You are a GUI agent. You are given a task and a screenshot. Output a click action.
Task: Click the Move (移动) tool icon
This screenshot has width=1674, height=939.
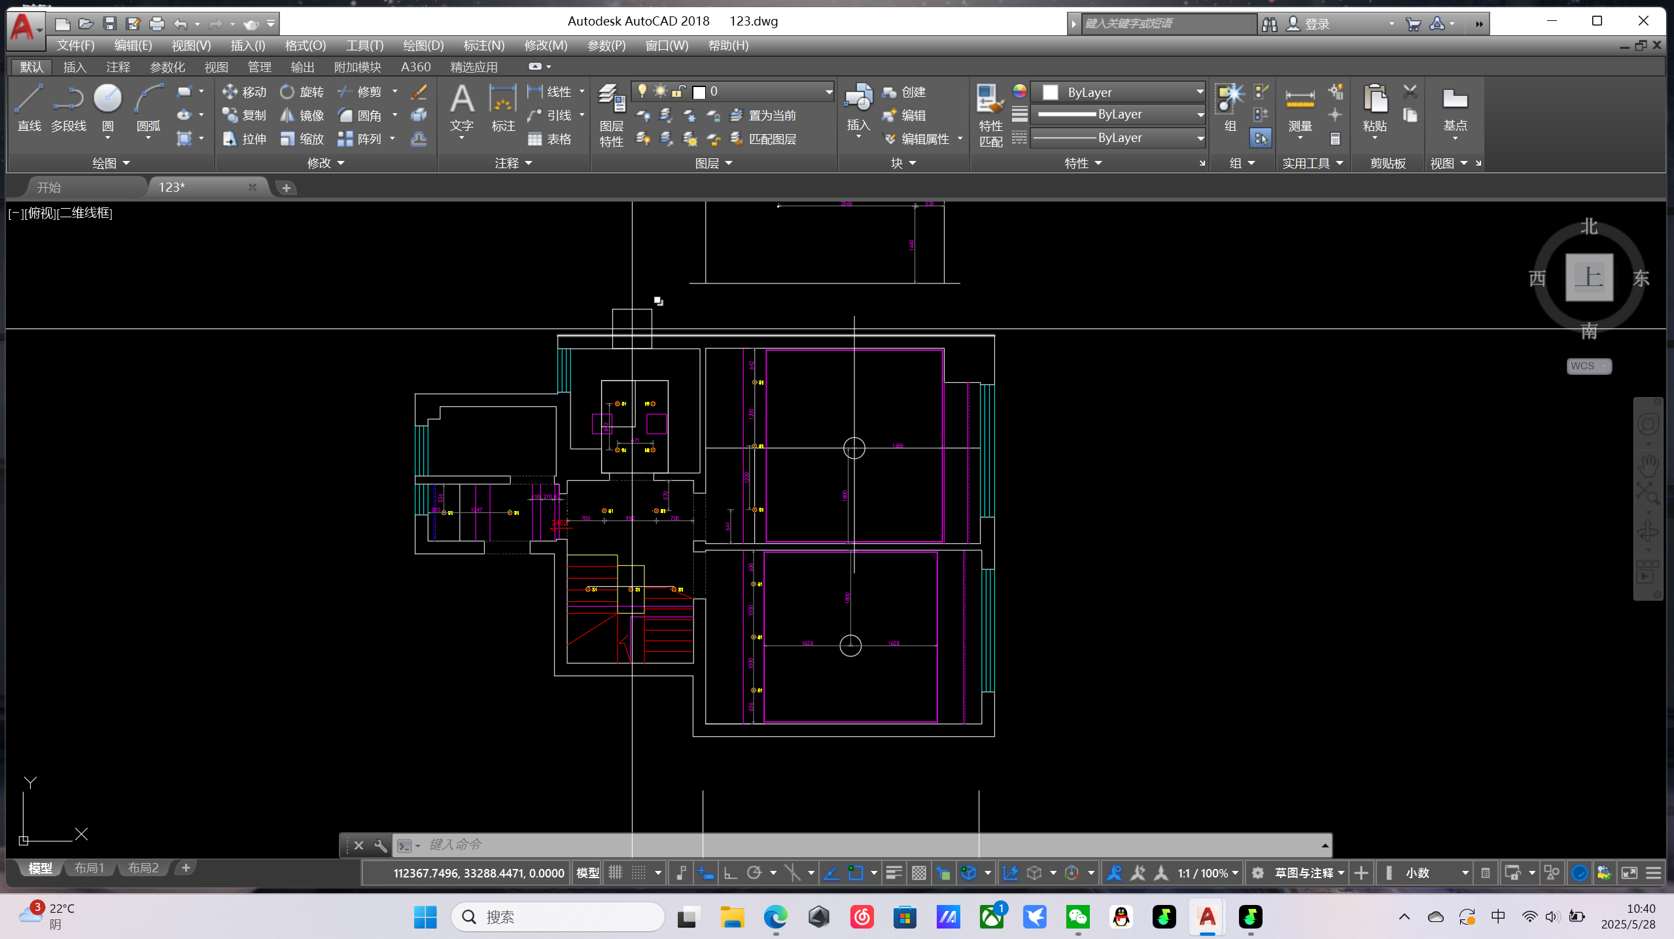230,92
